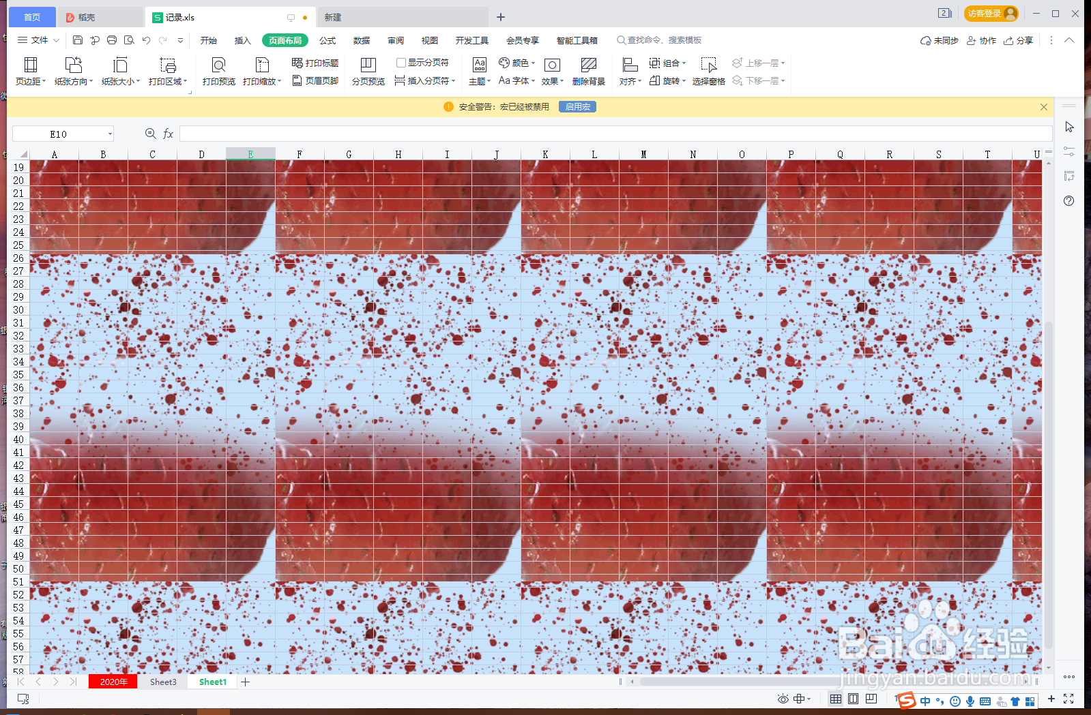Image resolution: width=1091 pixels, height=715 pixels.
Task: Switch to the 2020年 sheet tab
Action: coord(113,682)
